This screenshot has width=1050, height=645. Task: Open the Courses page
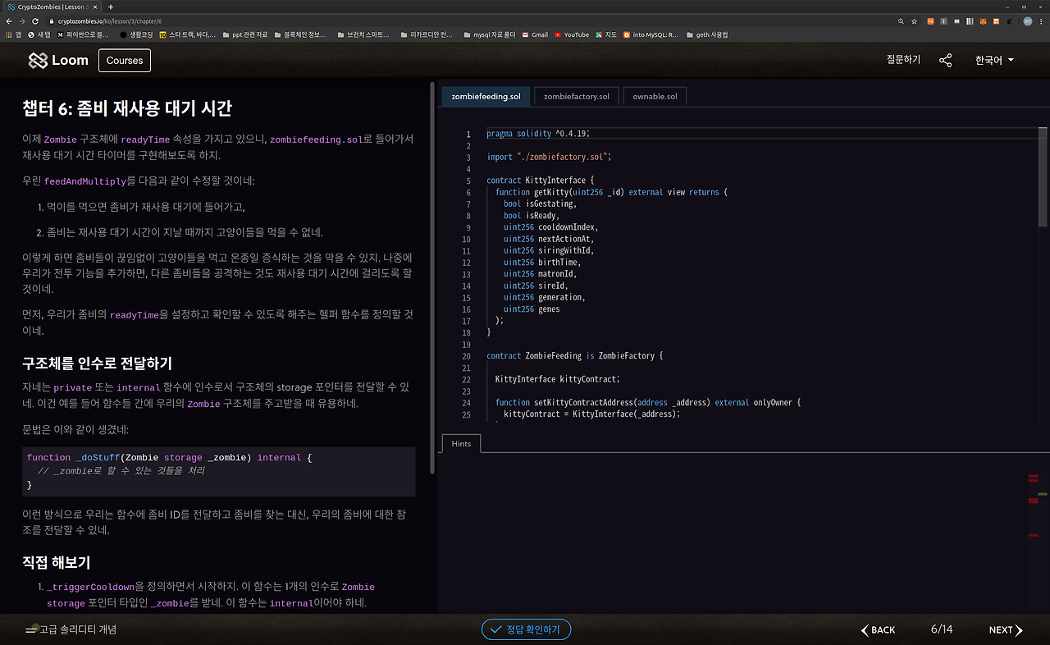point(125,60)
